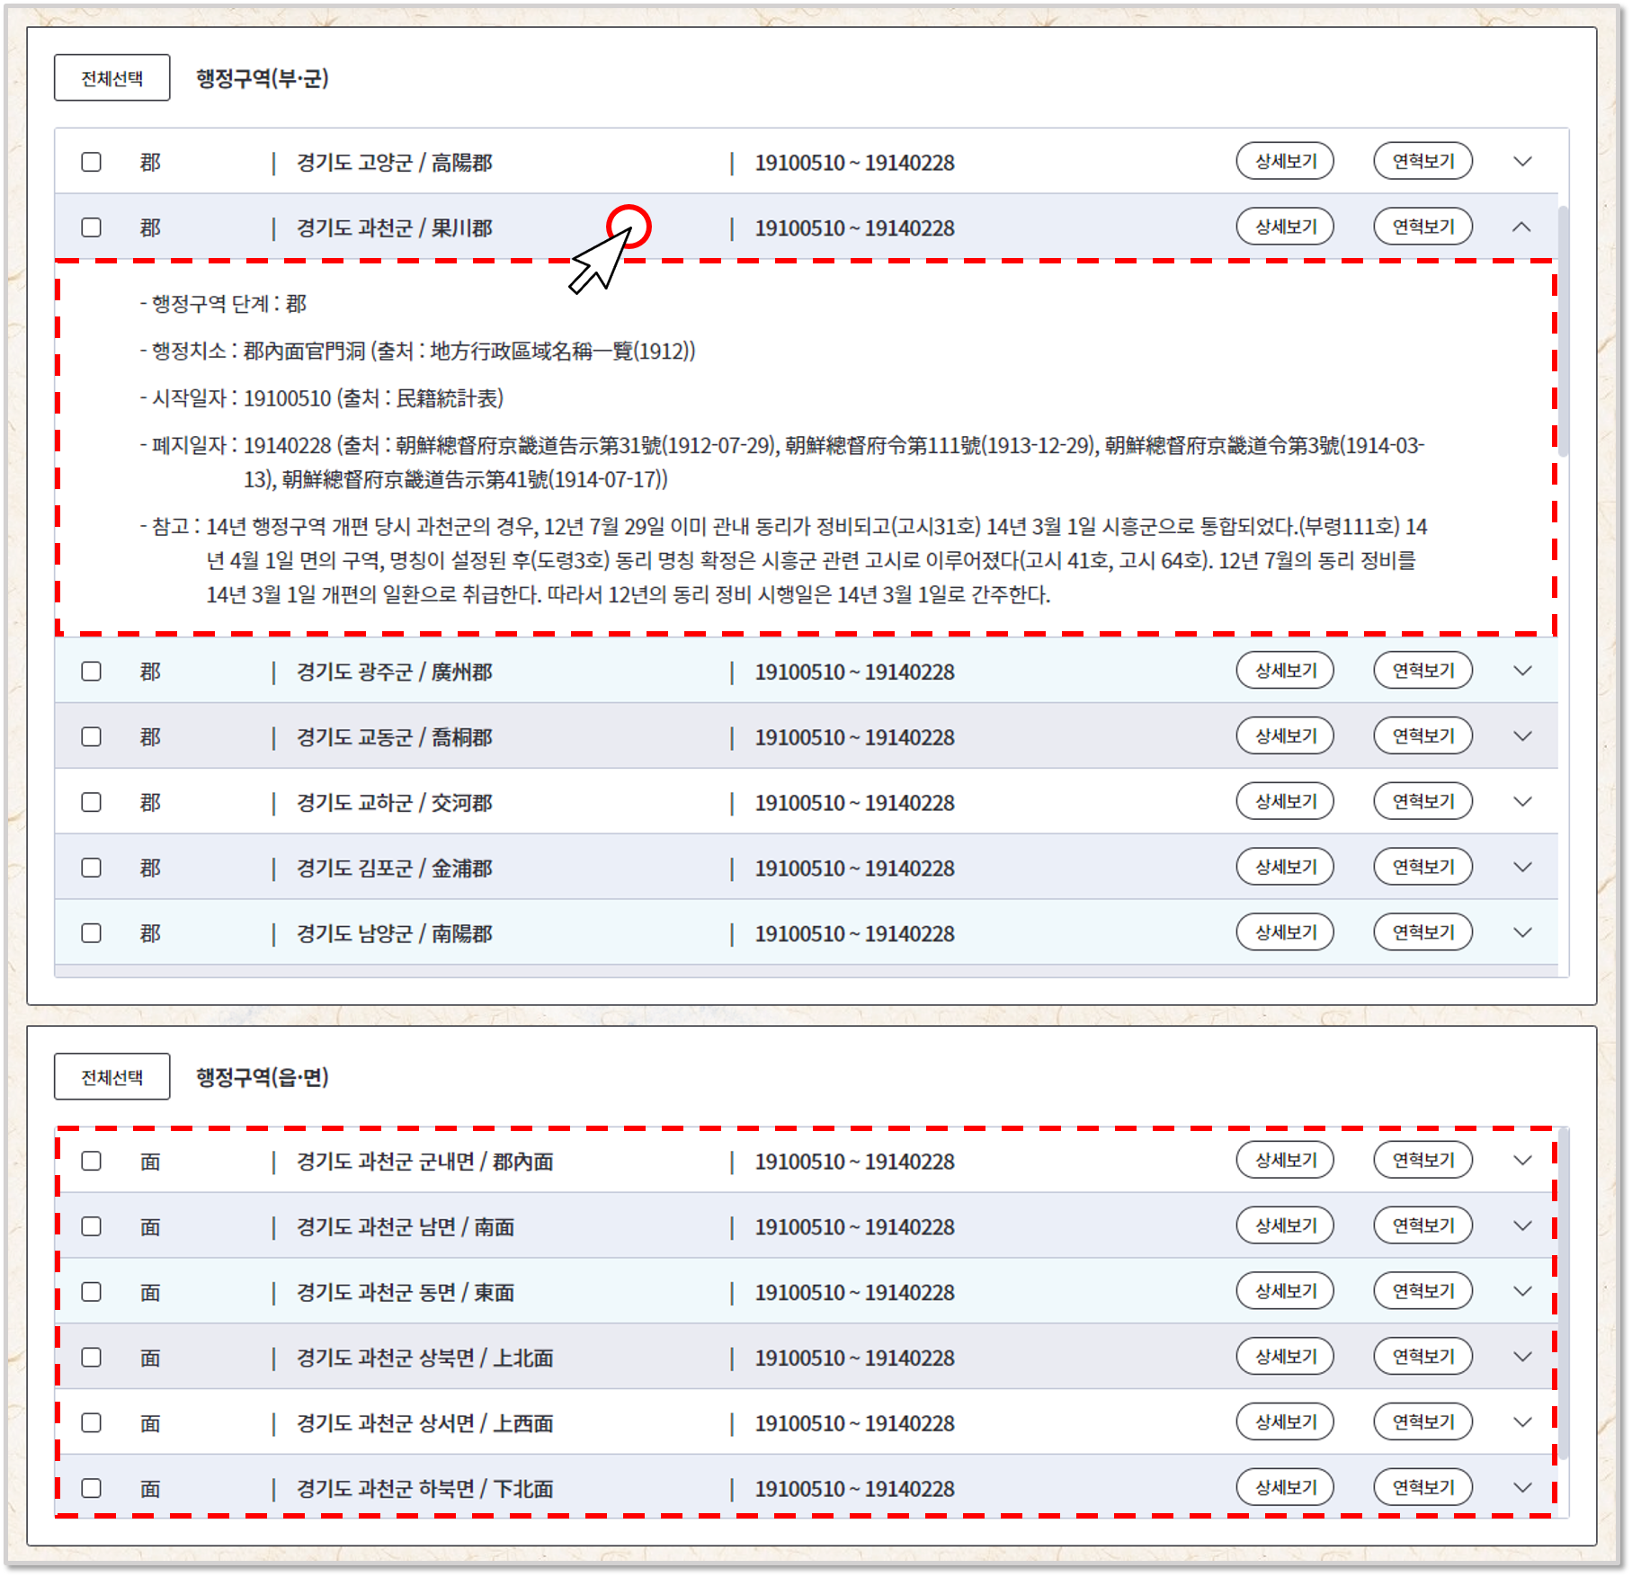Click 연혁보기 for 과천군 상북면

coord(1423,1357)
